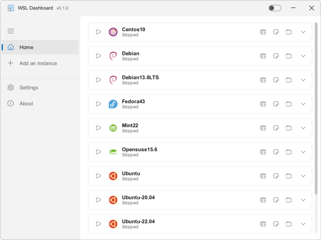Click the sticky note icon for Fedora43
This screenshot has height=240, width=321.
(276, 104)
